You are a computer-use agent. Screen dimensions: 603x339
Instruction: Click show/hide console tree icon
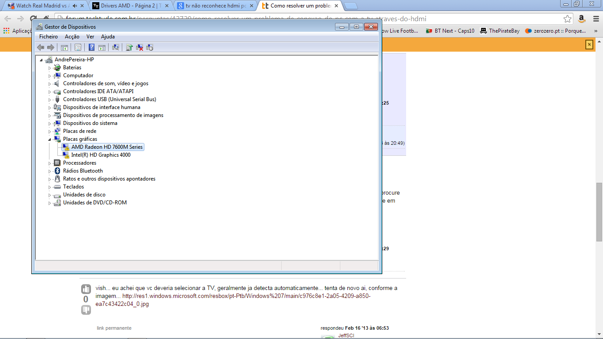coord(64,48)
